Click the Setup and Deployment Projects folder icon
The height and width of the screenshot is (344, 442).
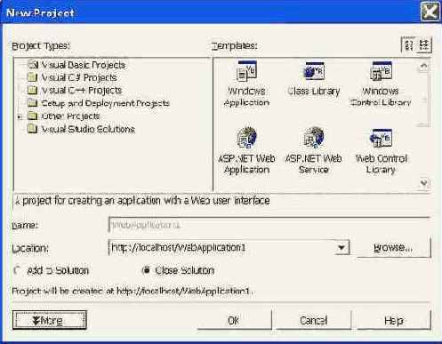(32, 103)
